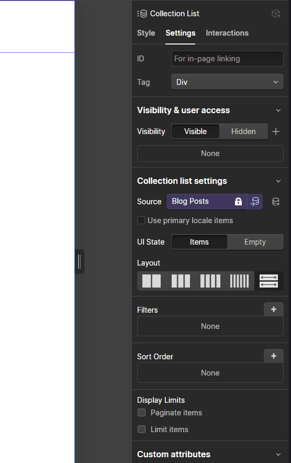Switch to the Settings tab
This screenshot has height=463, width=291.
pyautogui.click(x=181, y=33)
